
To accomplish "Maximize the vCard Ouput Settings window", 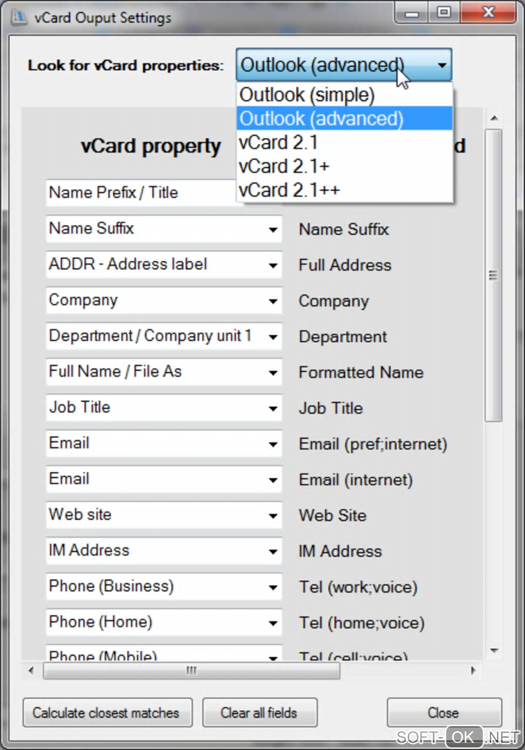I will pyautogui.click(x=444, y=12).
